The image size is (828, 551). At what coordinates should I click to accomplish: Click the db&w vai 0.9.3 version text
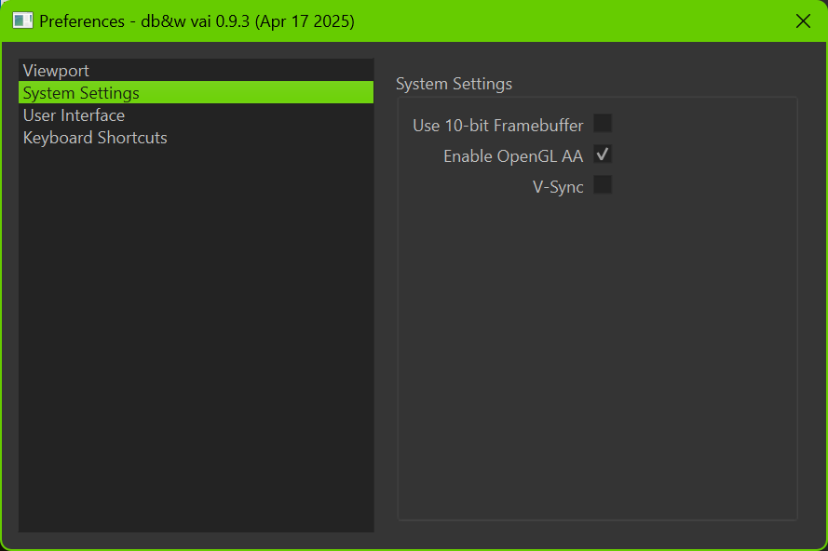coord(195,21)
